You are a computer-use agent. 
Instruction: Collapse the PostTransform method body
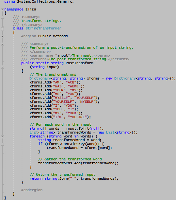coord(2,67)
